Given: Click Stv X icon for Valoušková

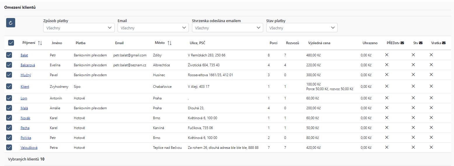Looking at the screenshot, I should click(x=413, y=147).
